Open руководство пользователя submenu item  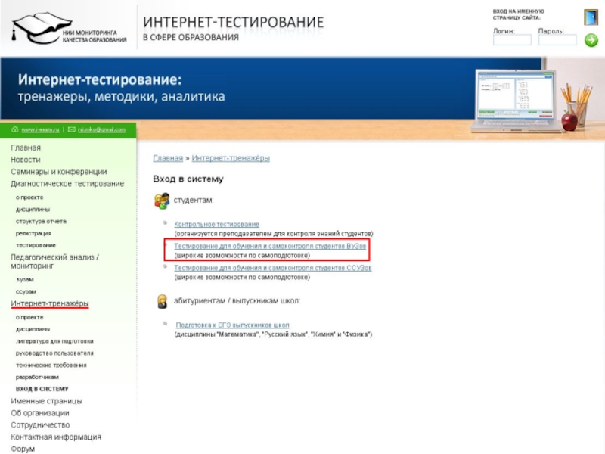tap(54, 353)
